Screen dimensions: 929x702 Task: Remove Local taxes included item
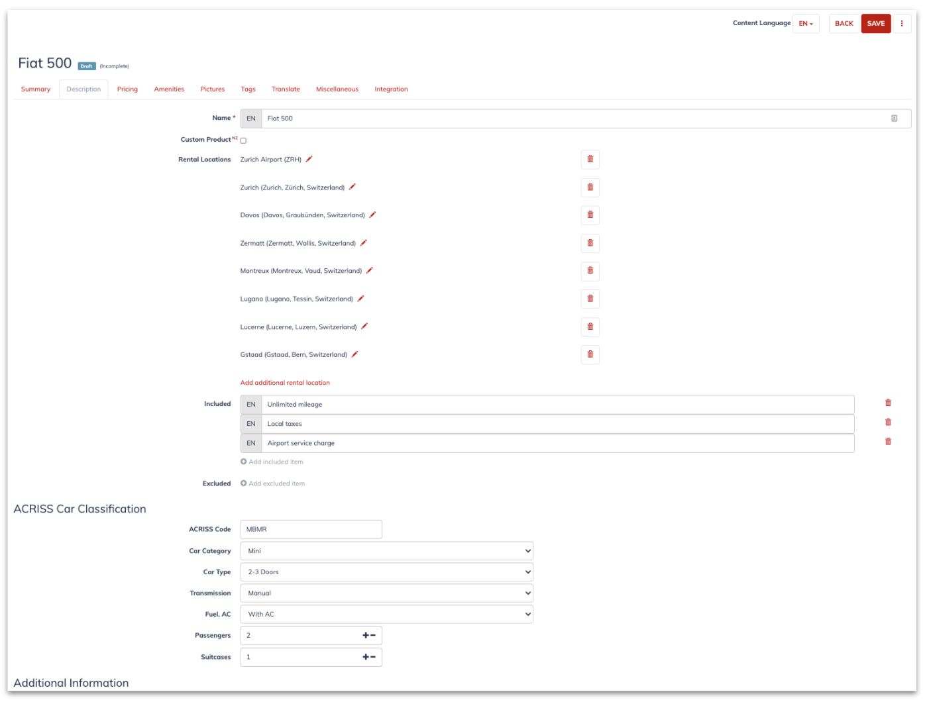point(888,422)
